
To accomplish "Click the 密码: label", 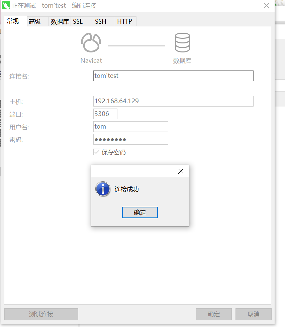I will (16, 140).
